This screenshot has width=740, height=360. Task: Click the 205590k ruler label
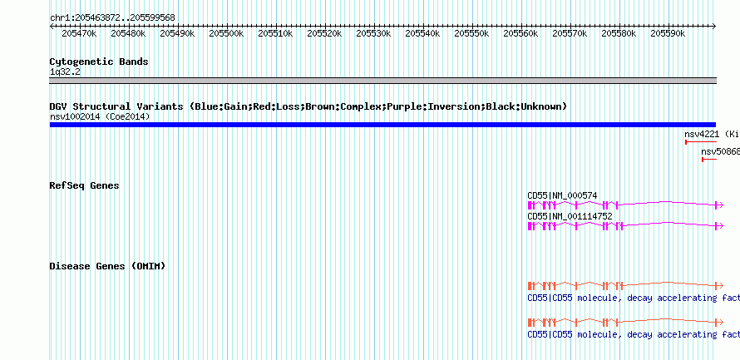click(x=668, y=33)
